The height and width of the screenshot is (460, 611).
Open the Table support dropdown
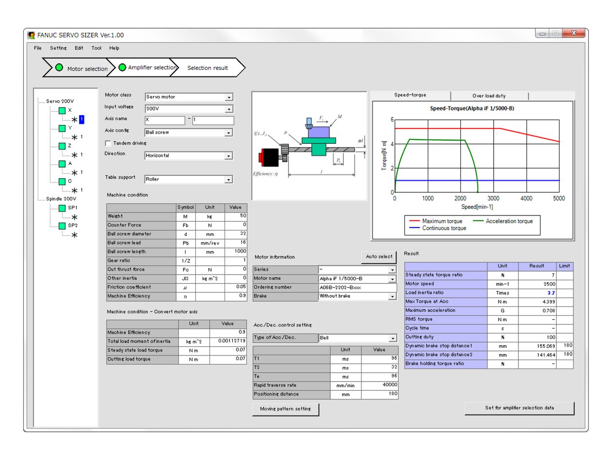(x=229, y=179)
